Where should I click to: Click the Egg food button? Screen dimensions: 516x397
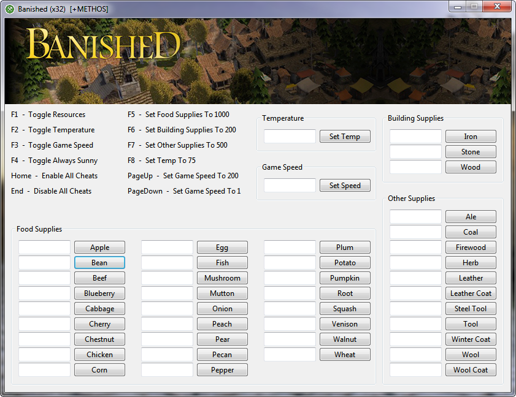223,247
